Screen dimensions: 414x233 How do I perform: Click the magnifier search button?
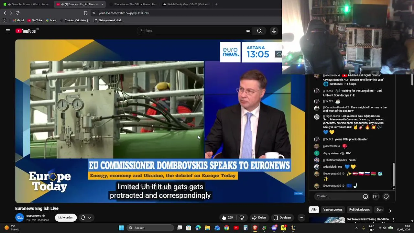259,31
